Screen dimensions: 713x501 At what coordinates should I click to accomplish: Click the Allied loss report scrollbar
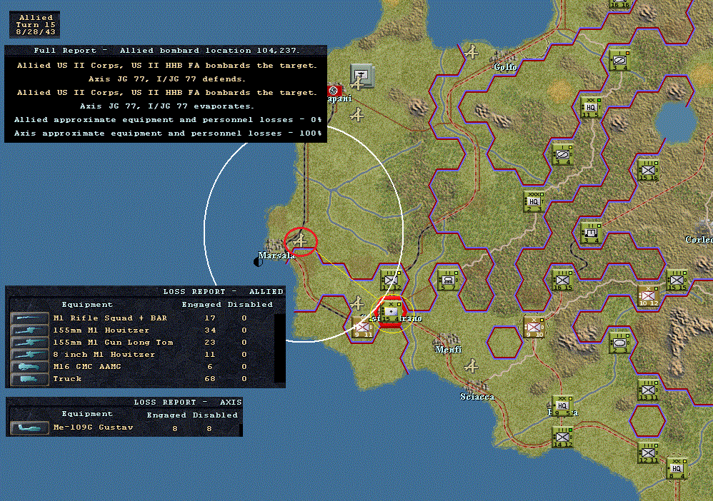tap(279, 348)
